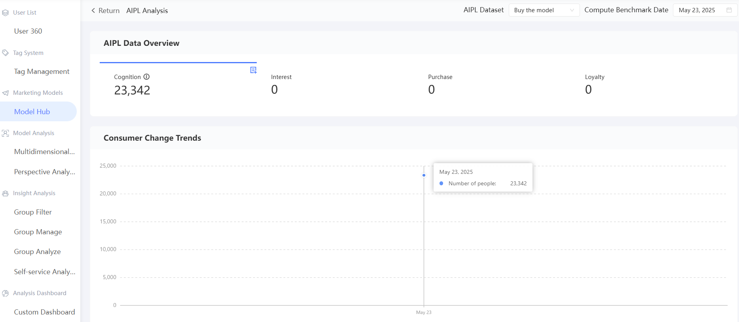Click the calendar icon in date field

[729, 10]
